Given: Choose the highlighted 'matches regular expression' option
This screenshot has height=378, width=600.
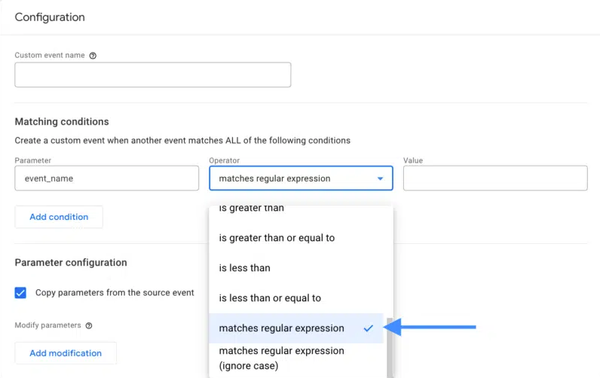Looking at the screenshot, I should point(281,328).
